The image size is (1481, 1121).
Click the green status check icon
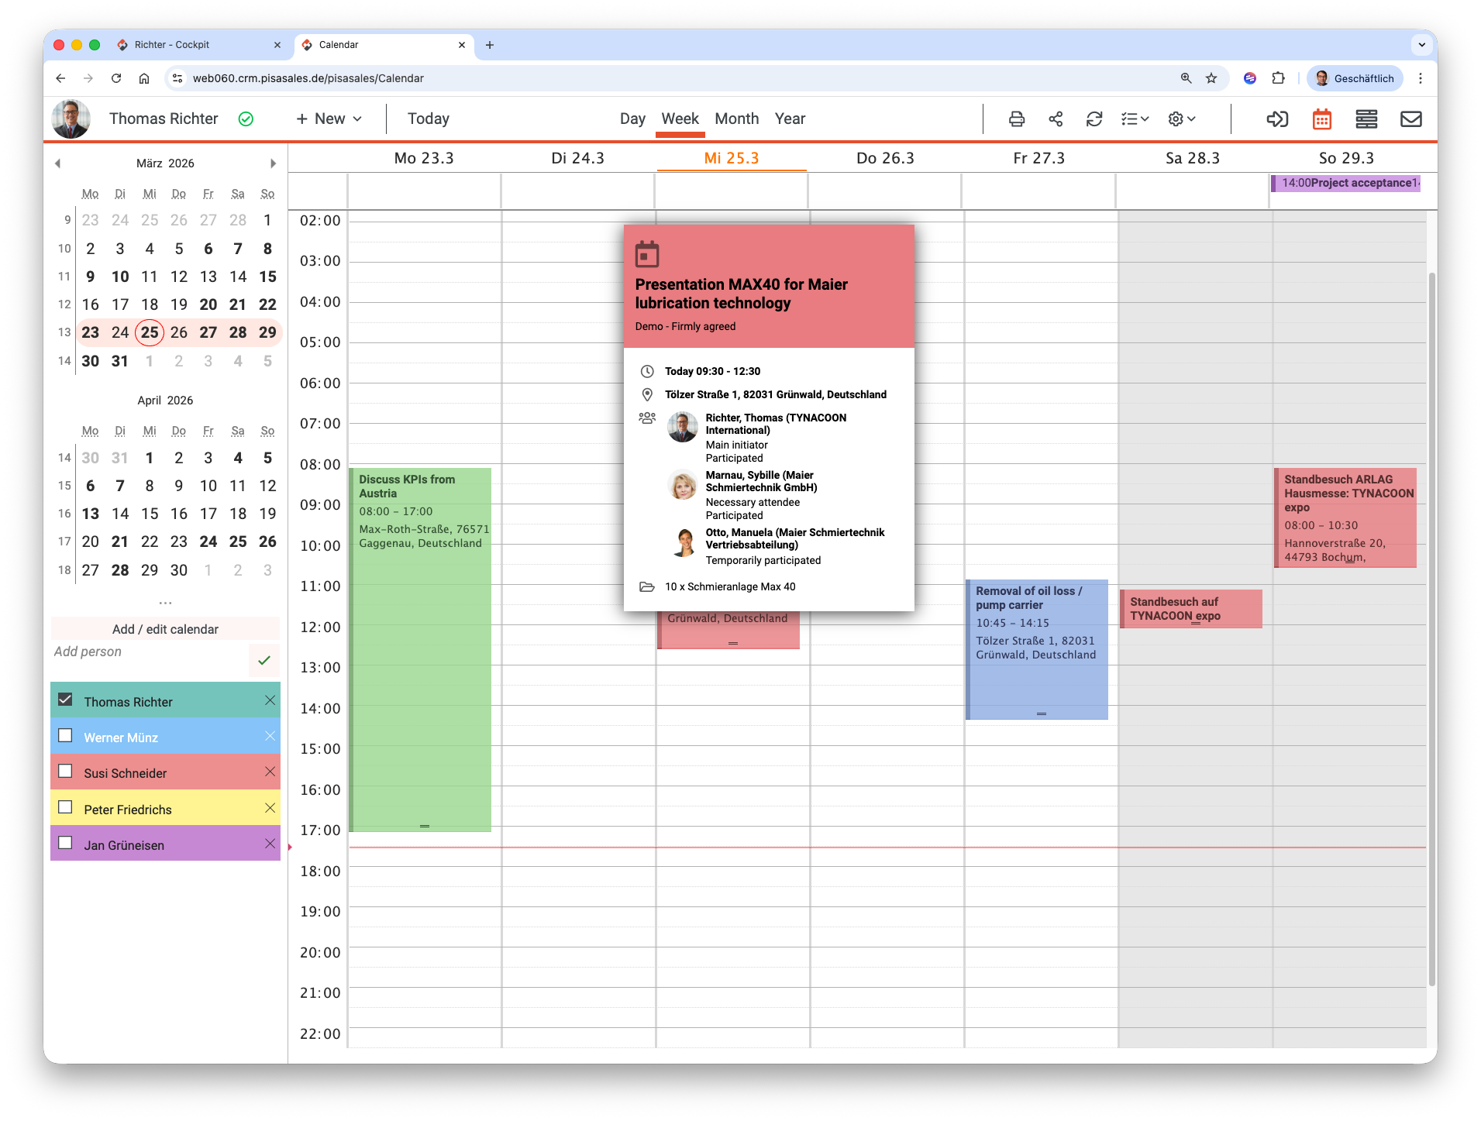246,119
